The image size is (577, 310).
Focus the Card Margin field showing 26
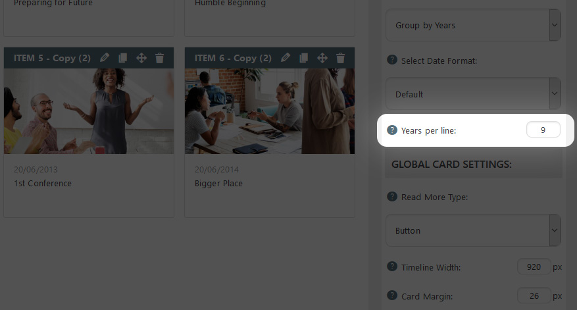[534, 296]
